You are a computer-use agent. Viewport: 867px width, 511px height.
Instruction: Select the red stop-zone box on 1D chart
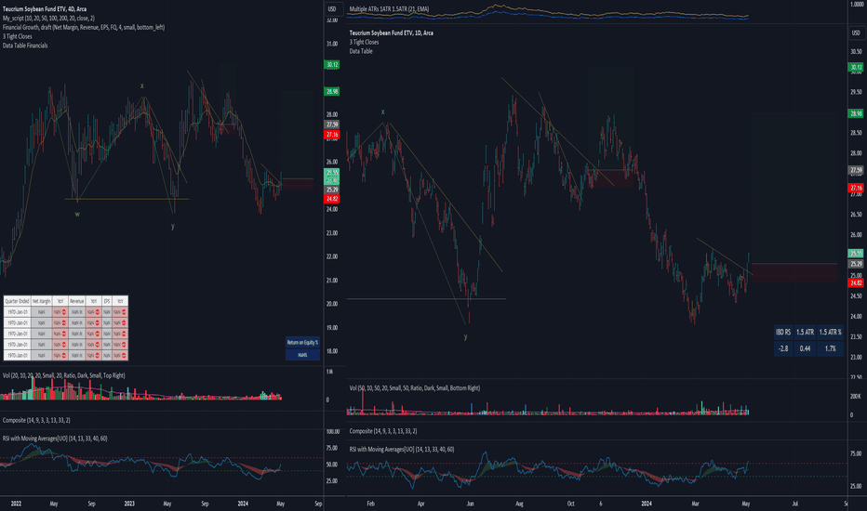tap(794, 273)
